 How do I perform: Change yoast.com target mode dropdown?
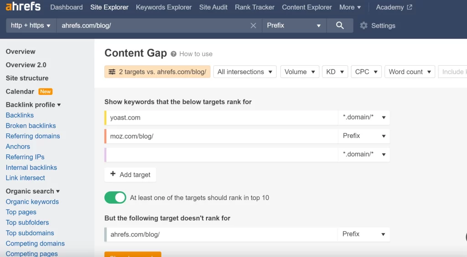[x=364, y=117]
